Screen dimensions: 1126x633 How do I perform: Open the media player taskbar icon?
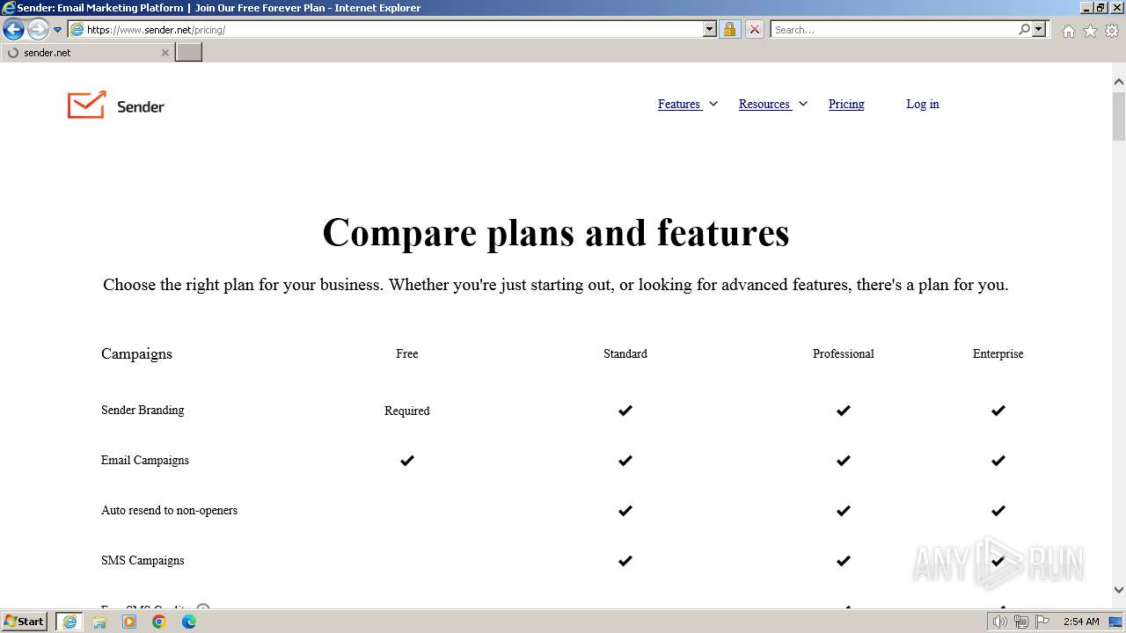tap(129, 622)
